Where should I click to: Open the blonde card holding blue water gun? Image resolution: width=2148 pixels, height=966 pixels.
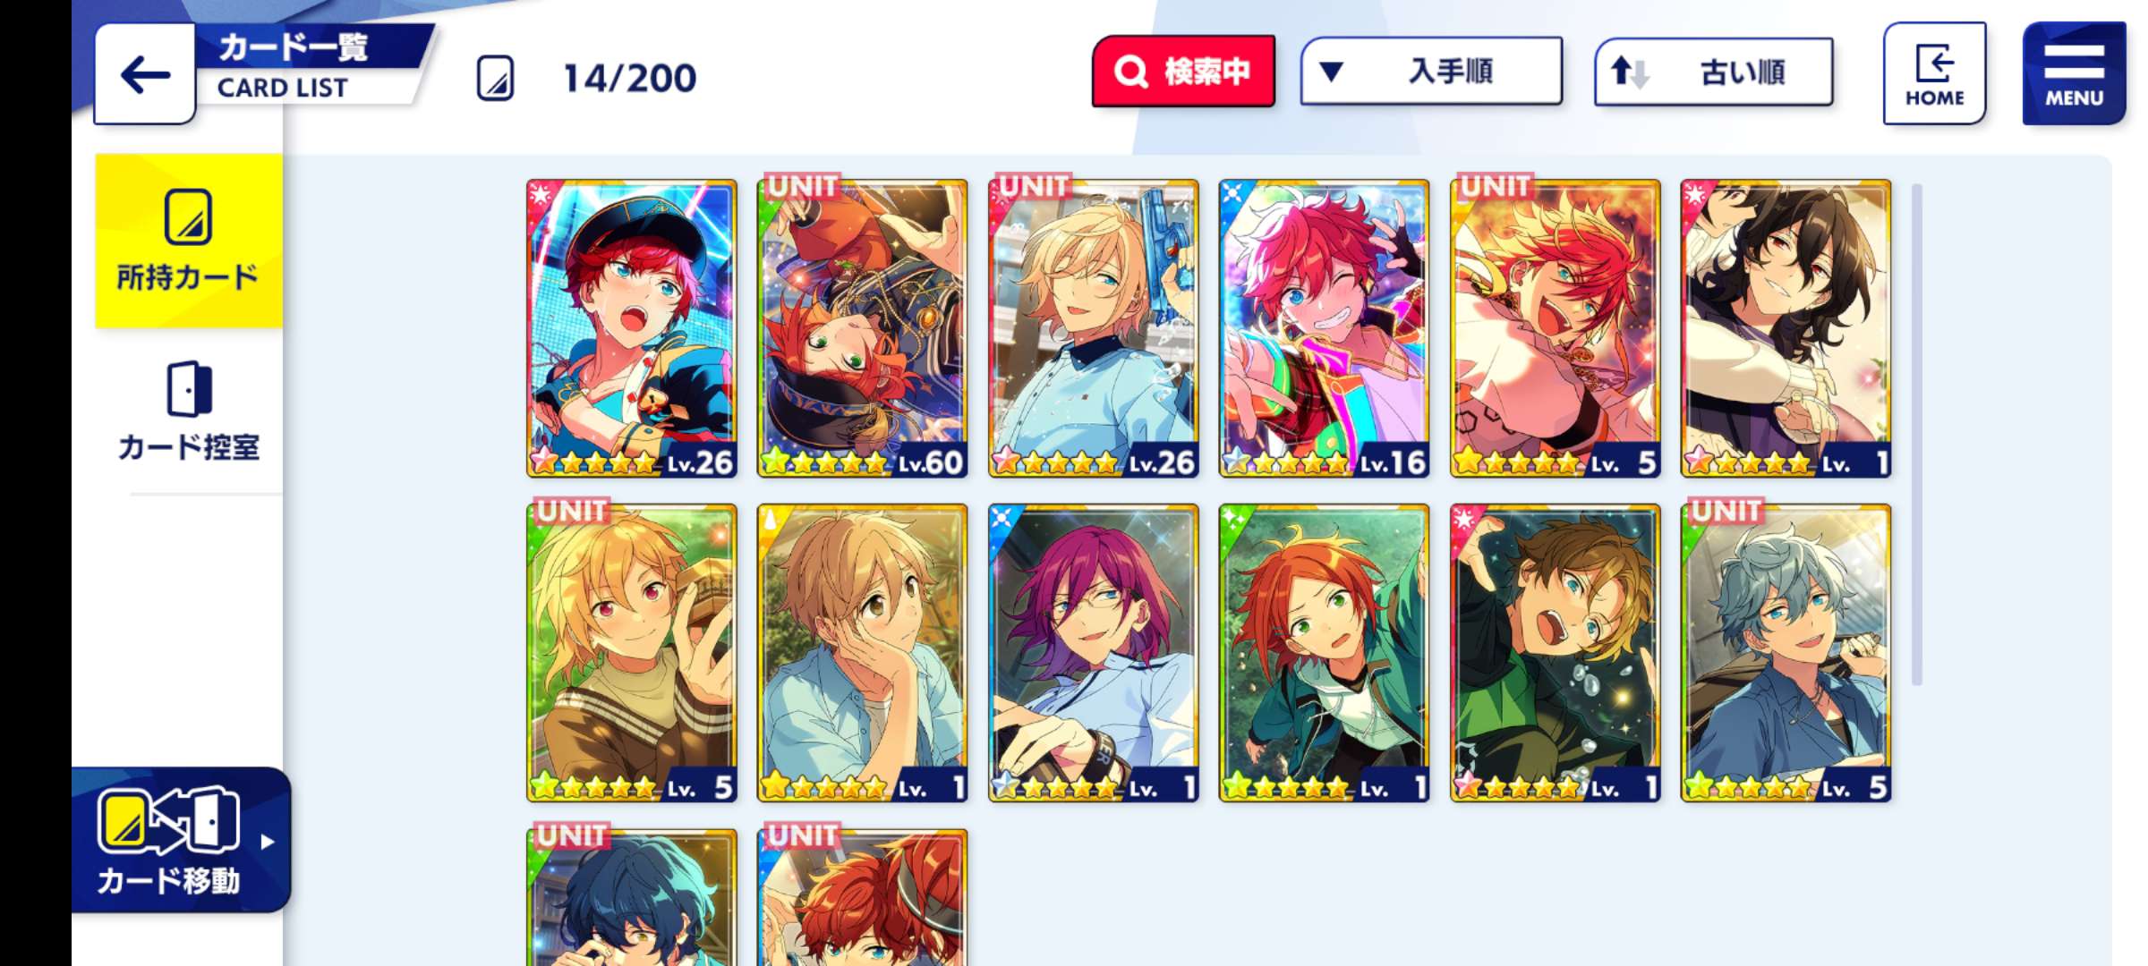coord(1093,328)
